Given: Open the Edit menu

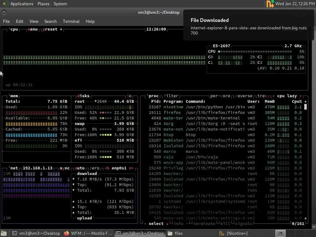Looking at the screenshot, I should [19, 21].
